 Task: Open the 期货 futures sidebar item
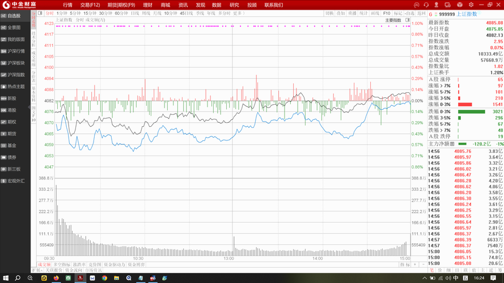point(12,134)
